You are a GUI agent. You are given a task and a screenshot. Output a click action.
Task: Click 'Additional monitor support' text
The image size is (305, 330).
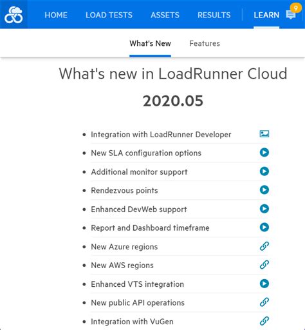click(x=139, y=172)
